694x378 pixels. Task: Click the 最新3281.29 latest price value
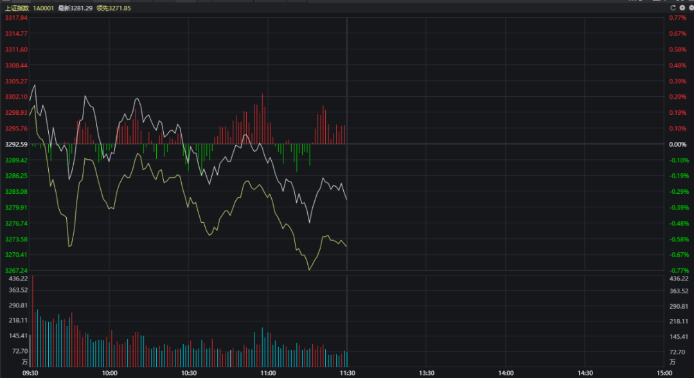[75, 8]
